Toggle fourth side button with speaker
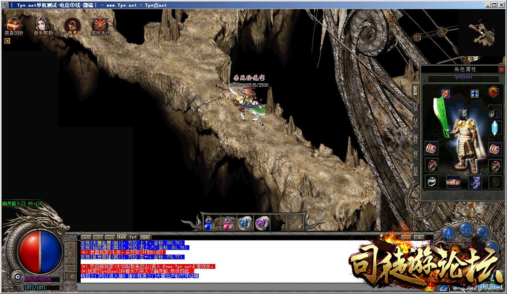This screenshot has height=294, width=507. click(71, 268)
